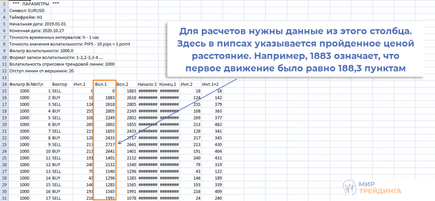Select row header 14

(4, 84)
